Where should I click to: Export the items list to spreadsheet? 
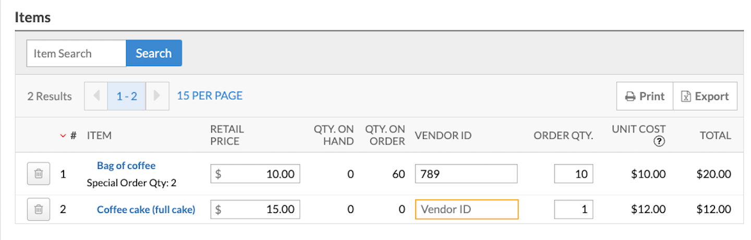click(x=705, y=96)
